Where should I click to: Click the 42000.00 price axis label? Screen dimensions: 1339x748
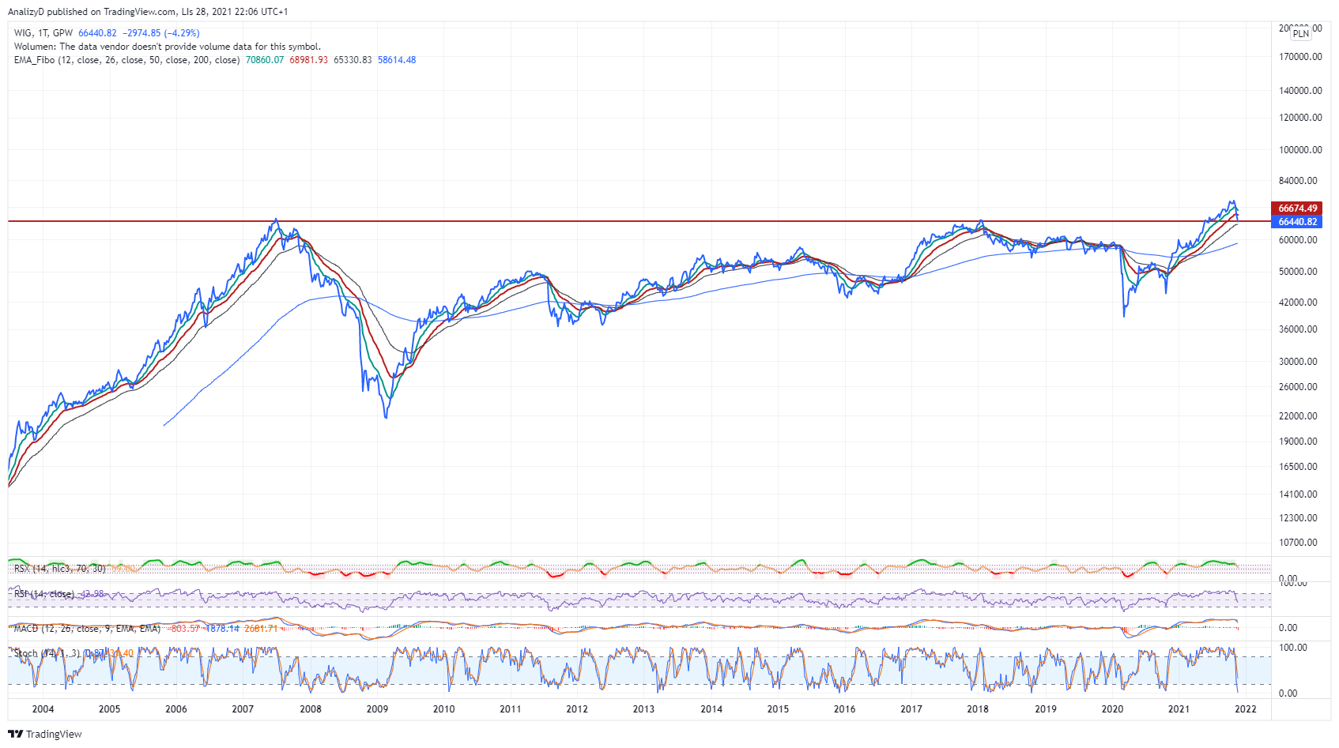coord(1299,303)
